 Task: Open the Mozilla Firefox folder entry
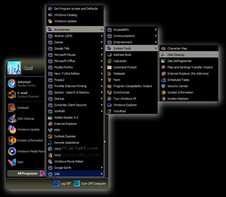[x=75, y=67]
